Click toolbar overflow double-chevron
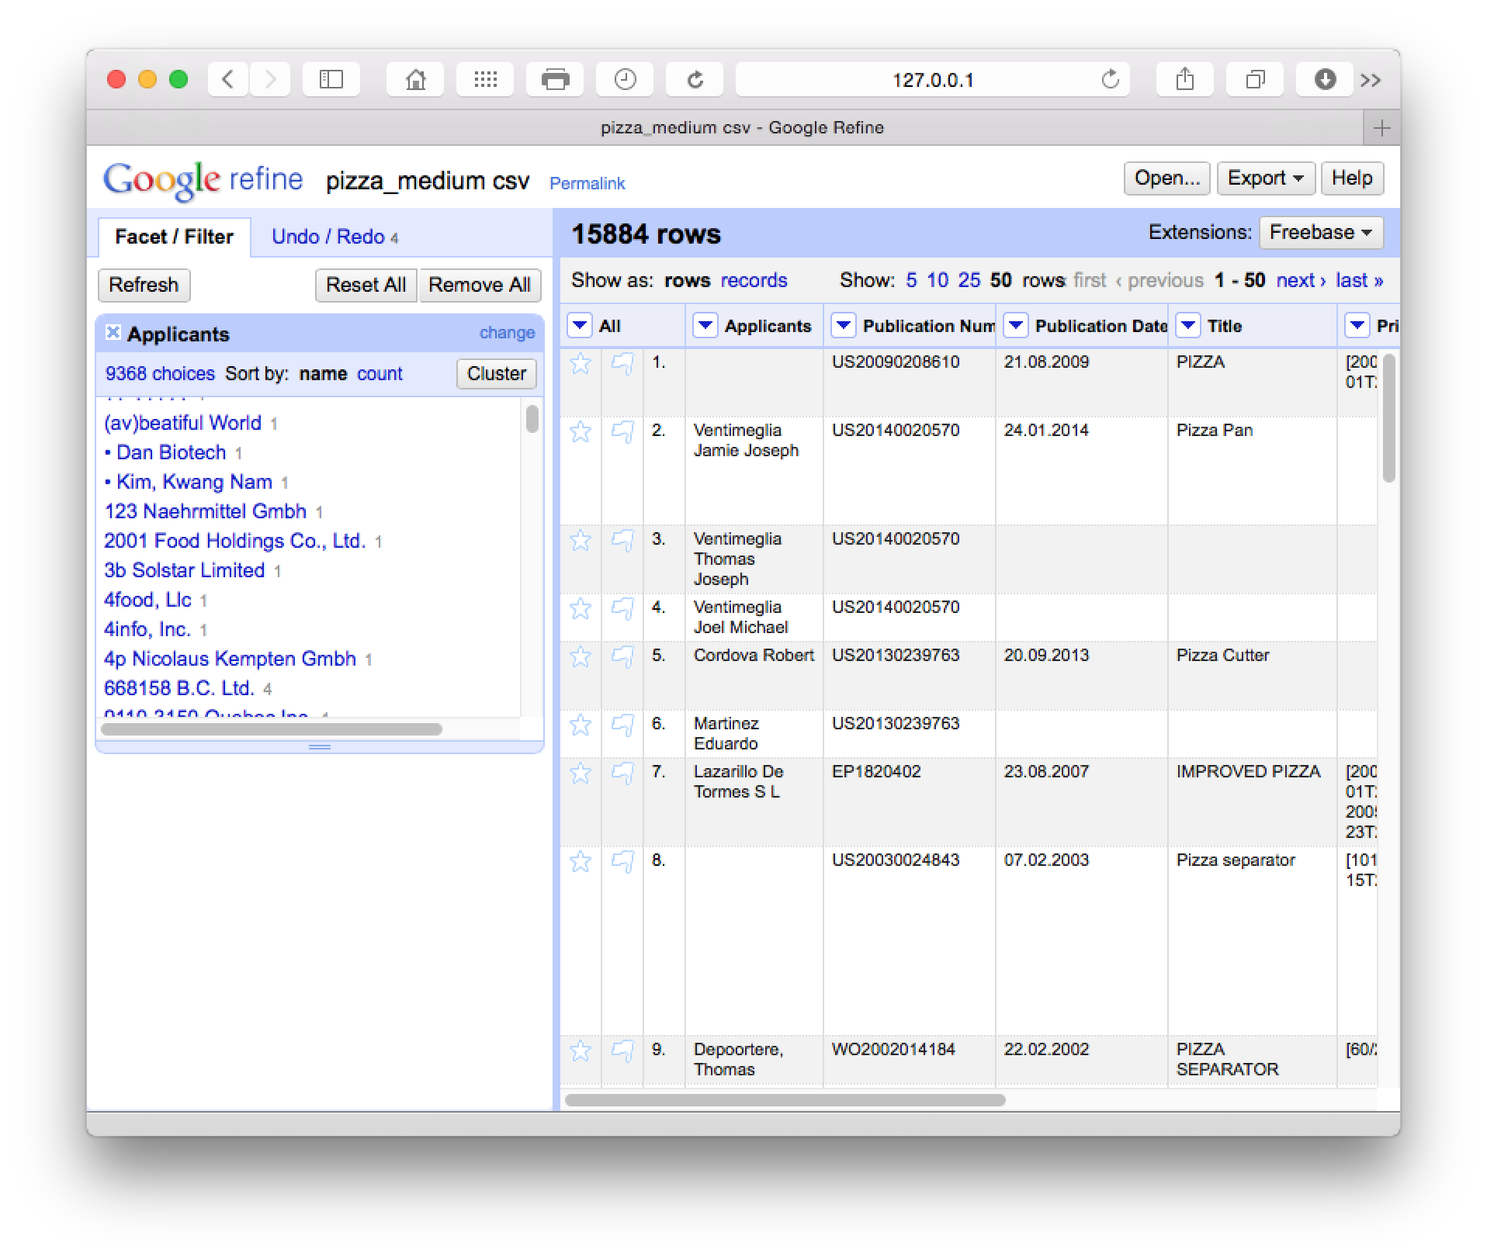The height and width of the screenshot is (1260, 1487). click(x=1371, y=80)
